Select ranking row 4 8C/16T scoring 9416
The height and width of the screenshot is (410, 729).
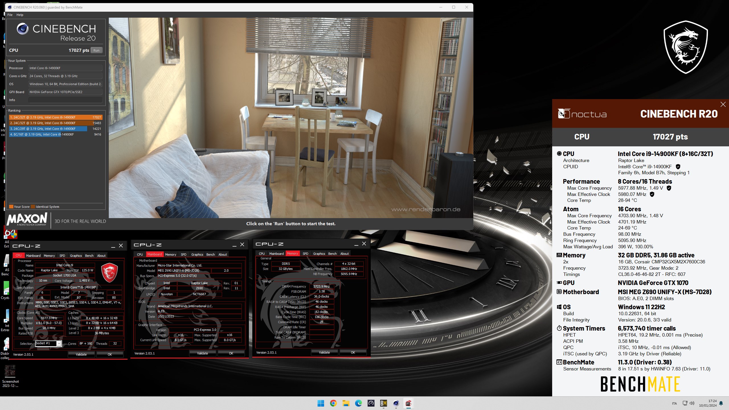tap(56, 134)
